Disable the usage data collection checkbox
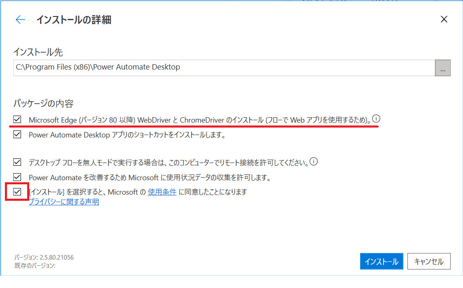 (x=17, y=177)
